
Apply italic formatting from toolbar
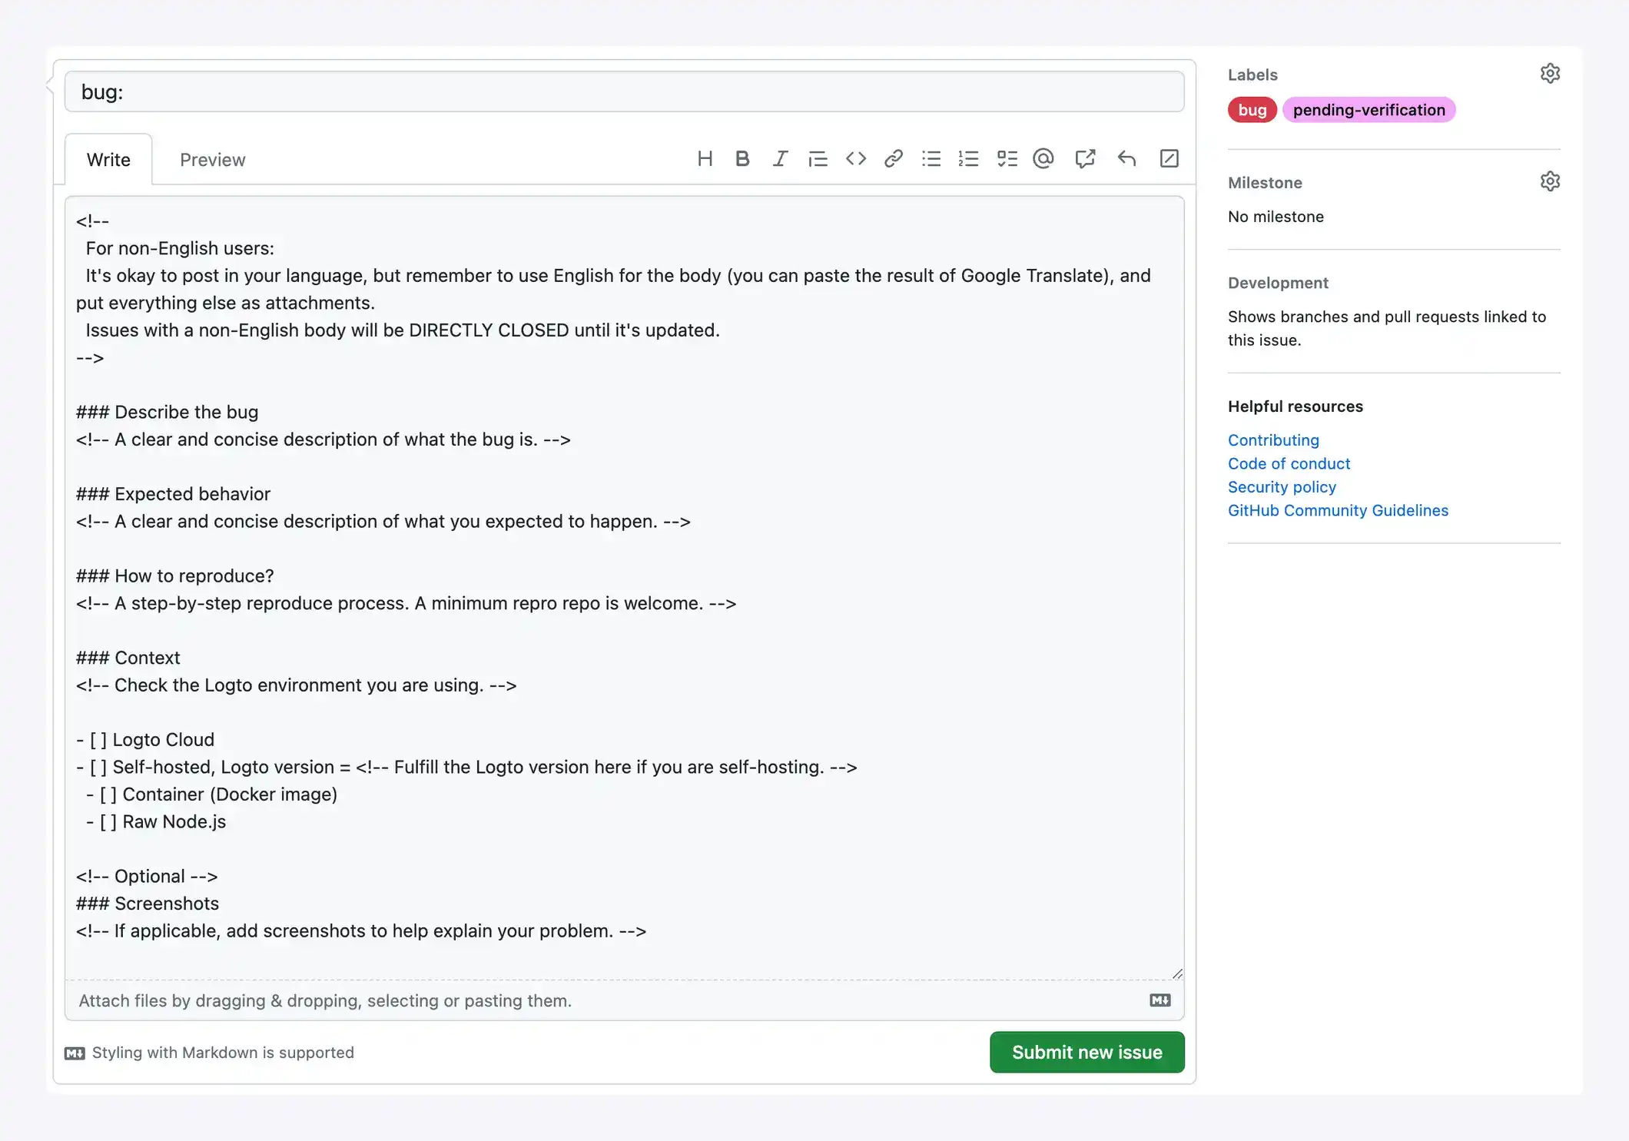tap(780, 159)
